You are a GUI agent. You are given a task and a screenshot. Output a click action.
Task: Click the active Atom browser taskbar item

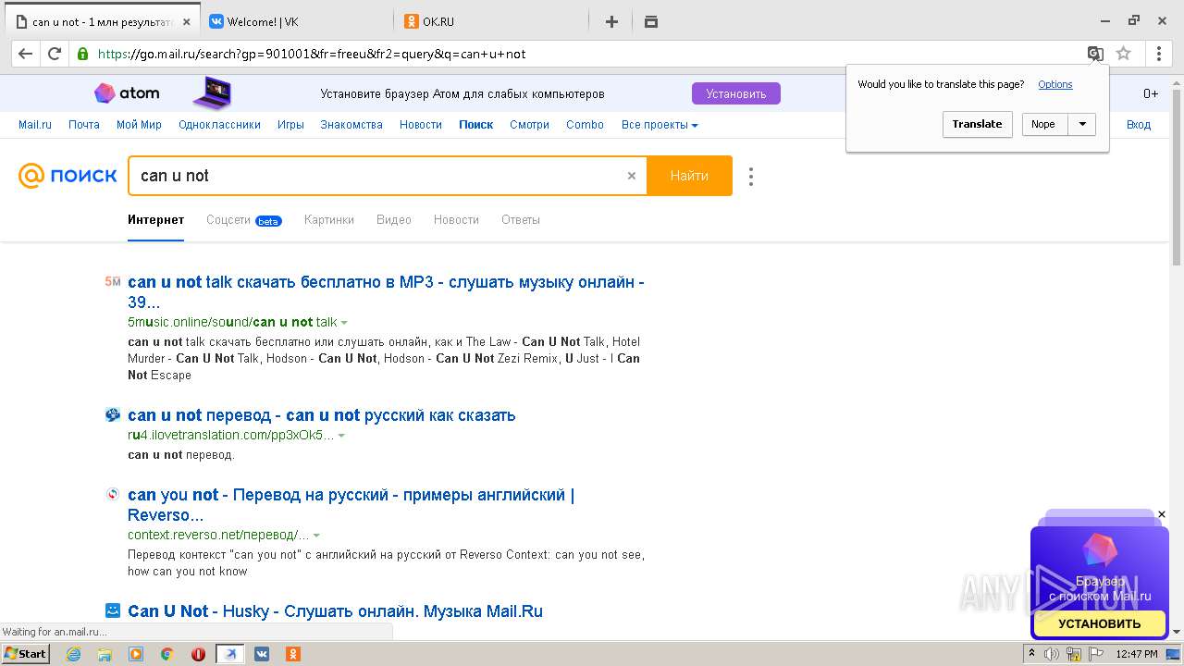[x=230, y=654]
